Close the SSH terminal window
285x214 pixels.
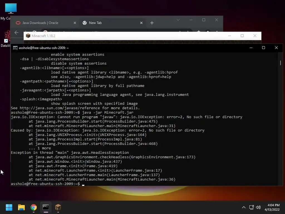tap(276, 48)
